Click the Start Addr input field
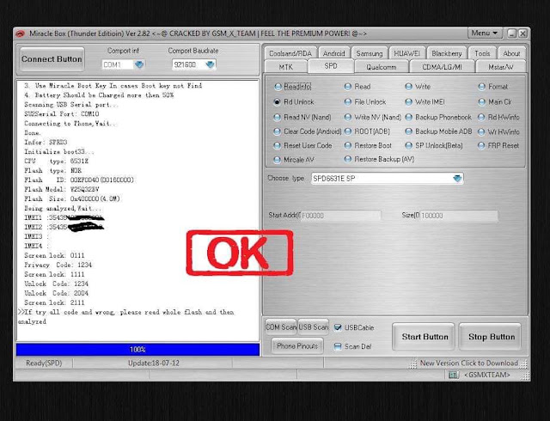This screenshot has width=550, height=421. tap(340, 216)
